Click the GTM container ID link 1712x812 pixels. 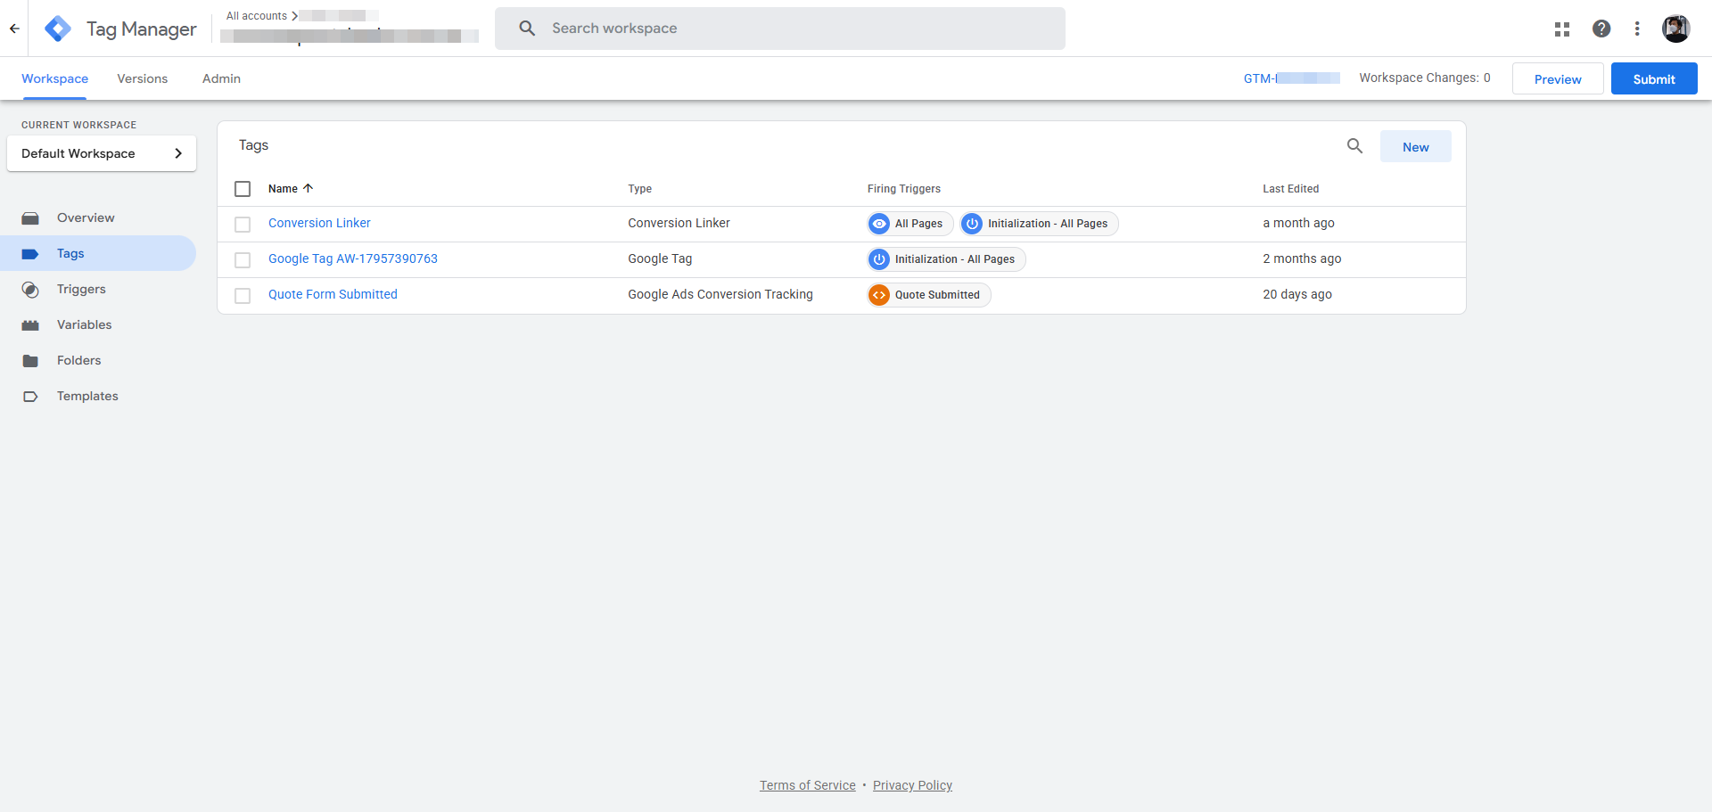pos(1291,78)
